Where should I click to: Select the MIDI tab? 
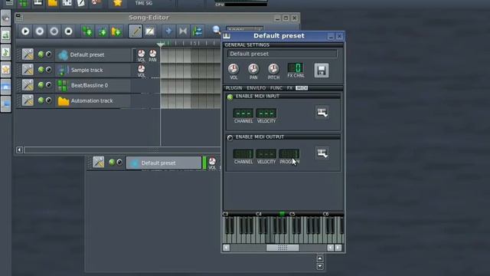(x=302, y=88)
